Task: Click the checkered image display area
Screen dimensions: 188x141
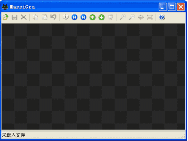Action: (x=93, y=77)
